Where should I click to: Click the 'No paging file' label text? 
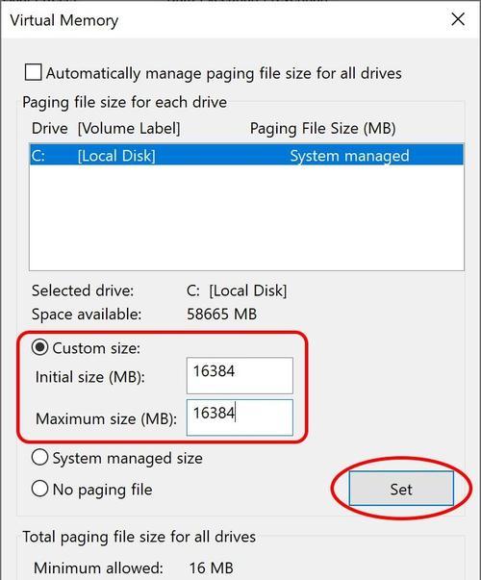[102, 490]
